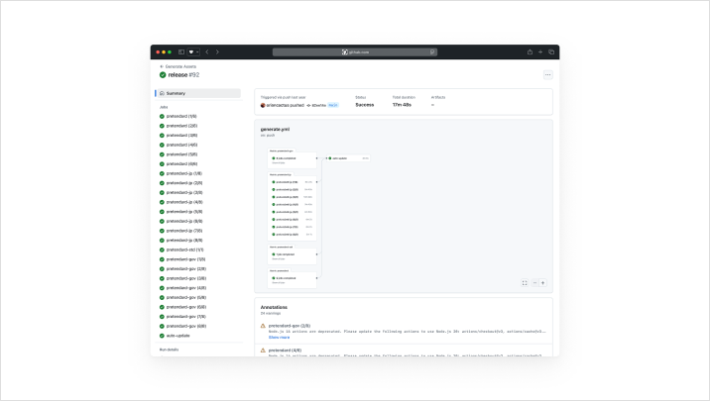This screenshot has height=401, width=710.
Task: Zoom in the workflow graph
Action: [543, 283]
